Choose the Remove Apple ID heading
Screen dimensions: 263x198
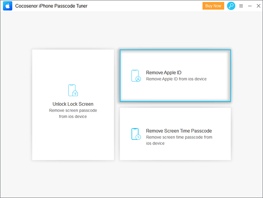pyautogui.click(x=163, y=73)
